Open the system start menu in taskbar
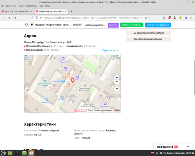 (x=3, y=153)
